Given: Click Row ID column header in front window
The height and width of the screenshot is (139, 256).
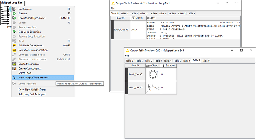Looking at the screenshot, I should tap(135, 65).
